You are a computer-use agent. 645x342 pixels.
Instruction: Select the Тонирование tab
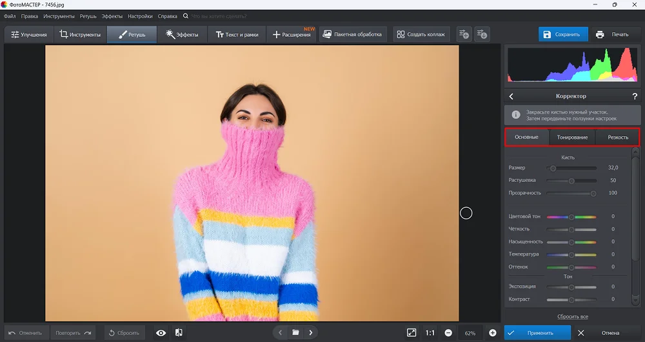(572, 137)
